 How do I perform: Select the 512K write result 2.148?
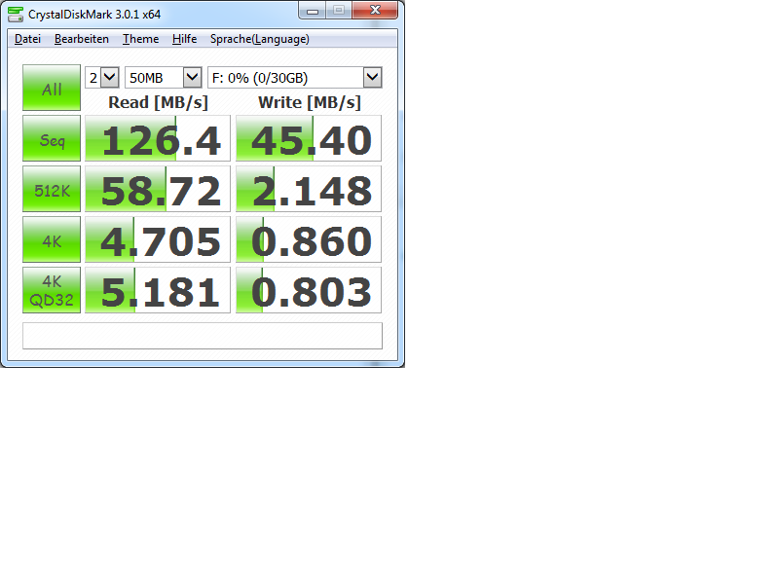(309, 189)
